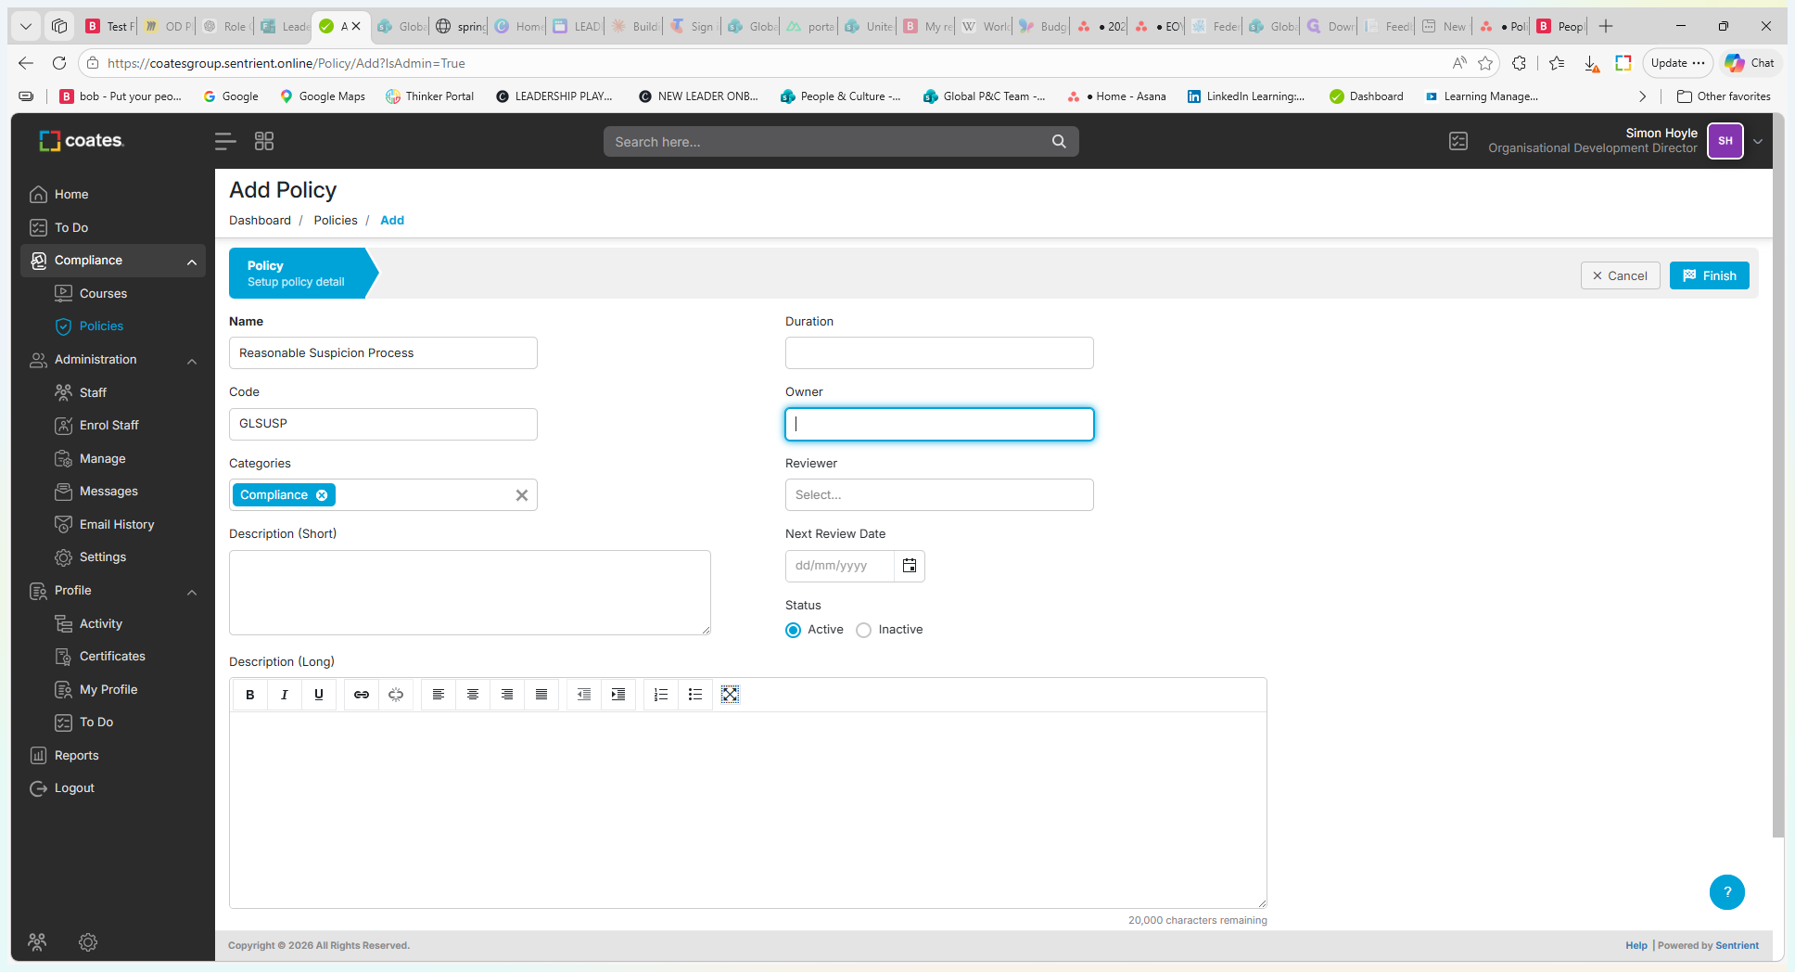Insert hyperlink in Description editor
Screen dimensions: 1795x972
pos(362,695)
